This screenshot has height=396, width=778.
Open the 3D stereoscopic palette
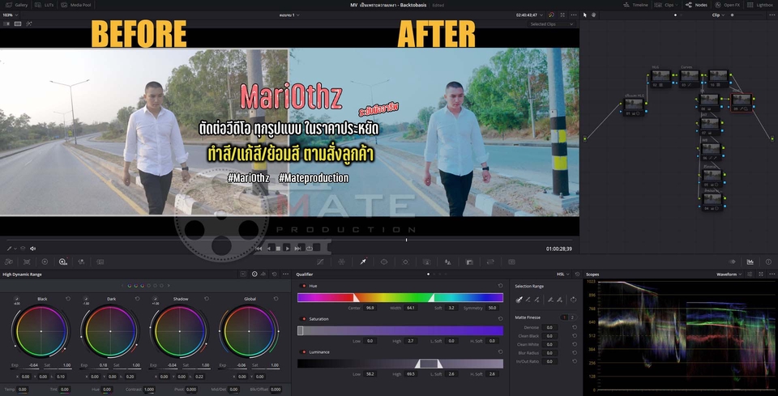(x=511, y=262)
